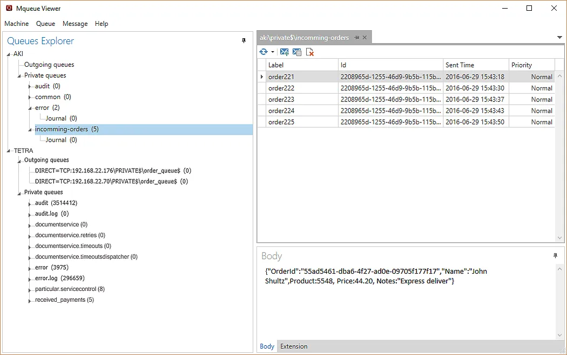567x355 pixels.
Task: Pin the Body panel
Action: pos(556,256)
